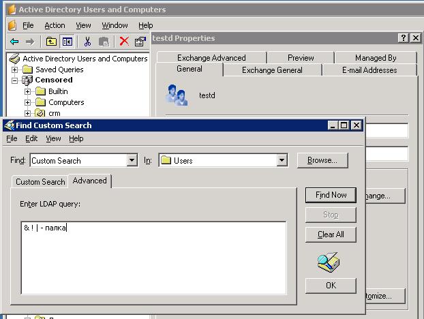424x319 pixels.
Task: Switch to the Custom Search tab
Action: click(x=40, y=182)
